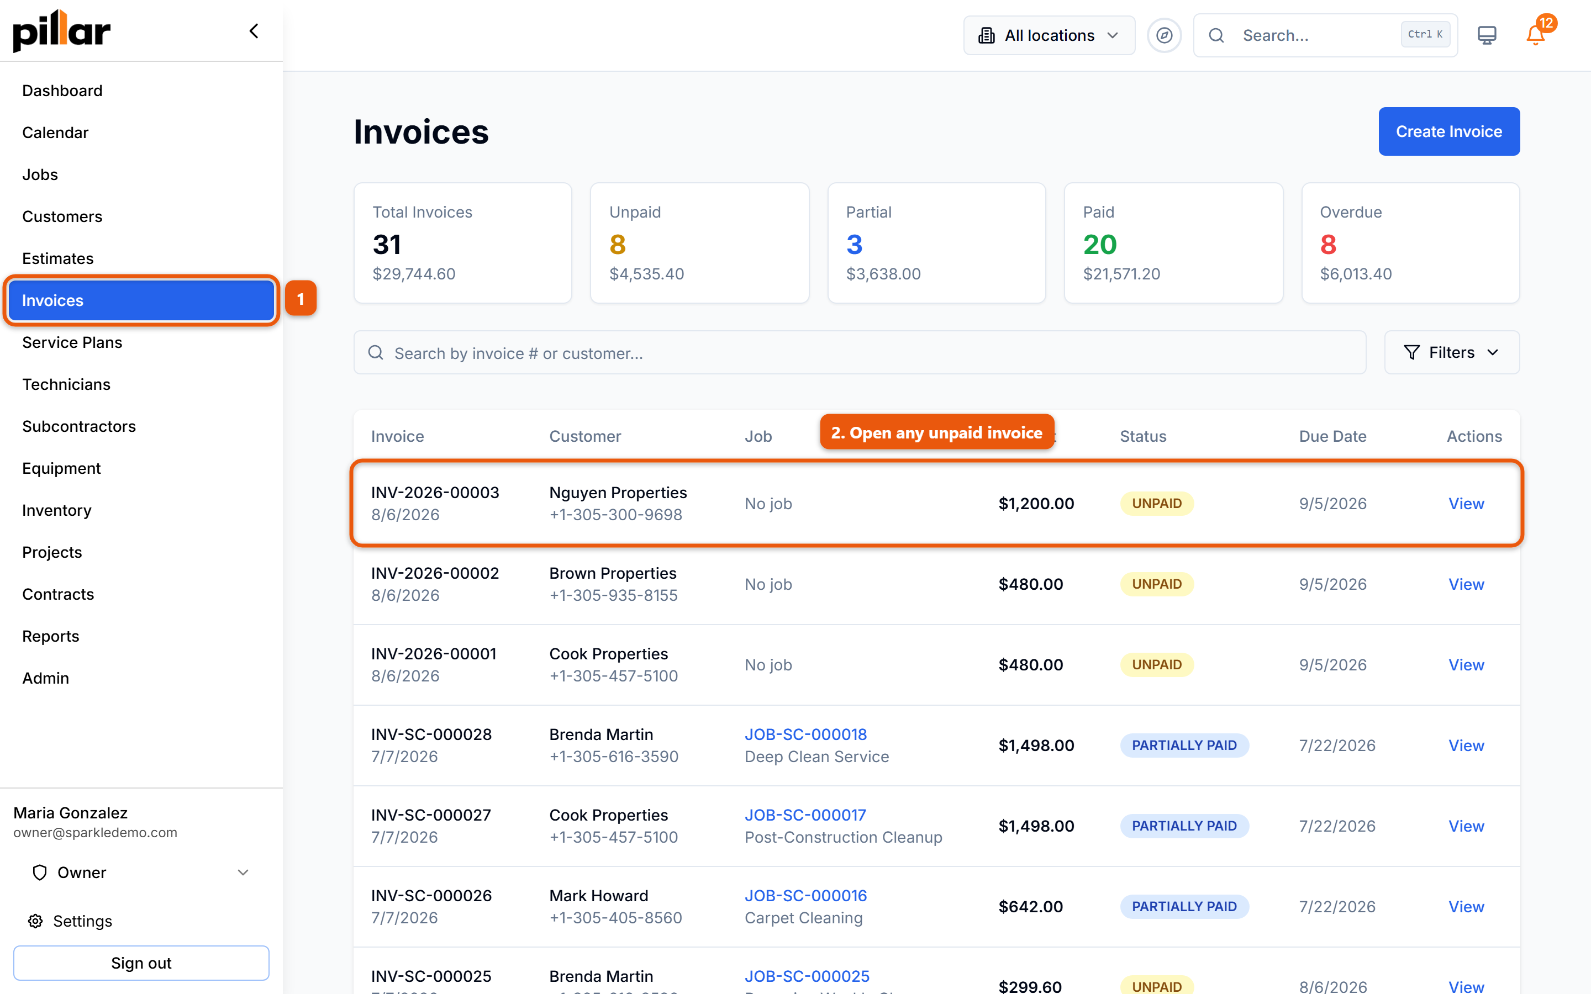The image size is (1591, 994).
Task: Open notifications bell with 12 badge
Action: coord(1536,34)
